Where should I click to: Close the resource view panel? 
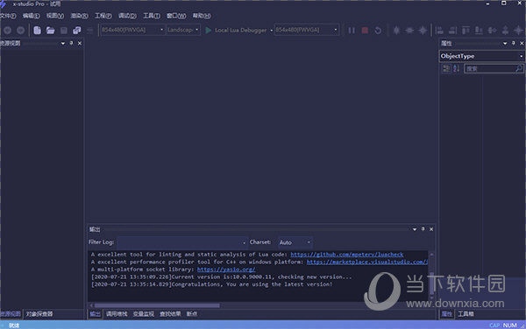80,43
